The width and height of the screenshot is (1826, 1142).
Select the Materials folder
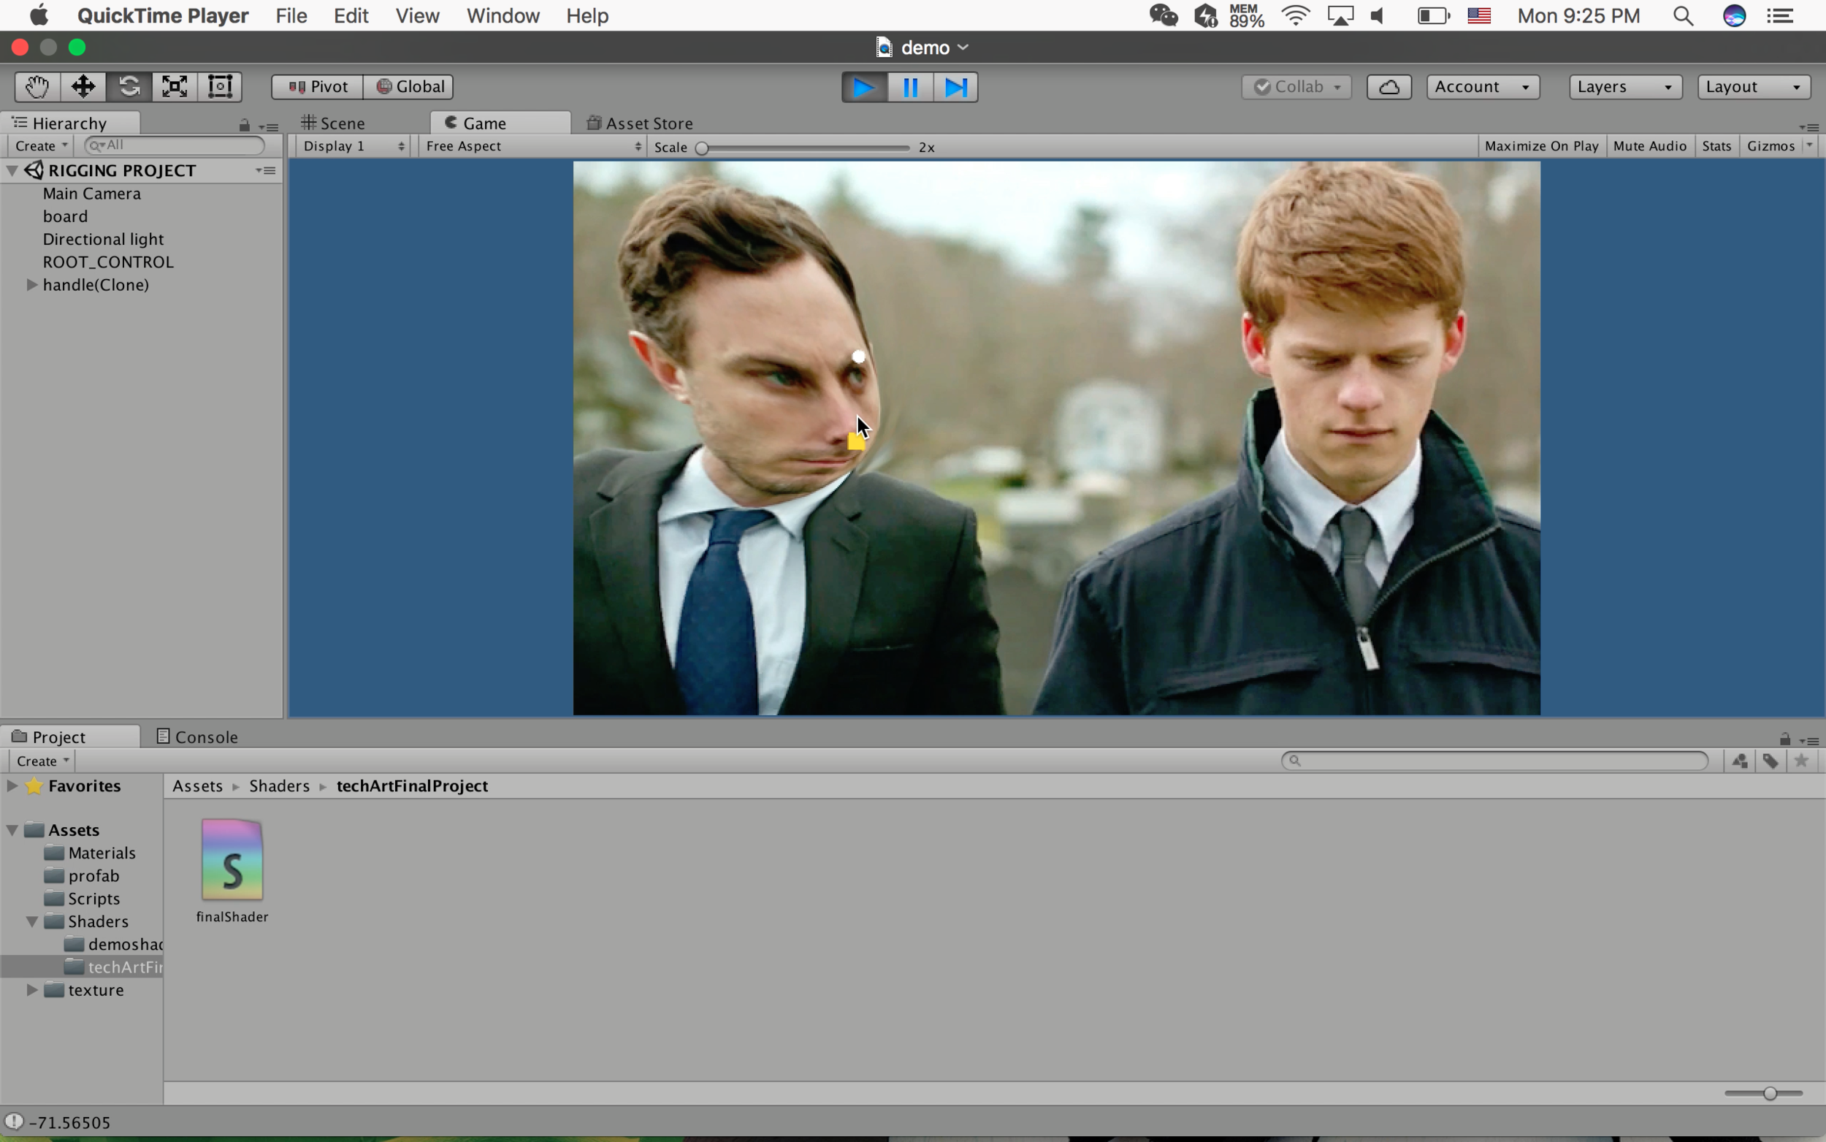pos(90,853)
